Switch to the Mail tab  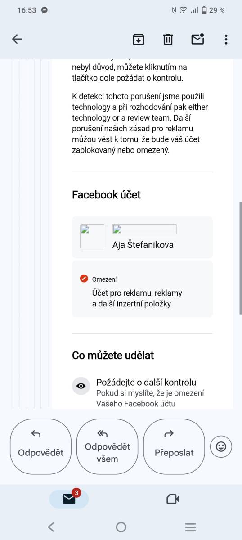(x=69, y=499)
